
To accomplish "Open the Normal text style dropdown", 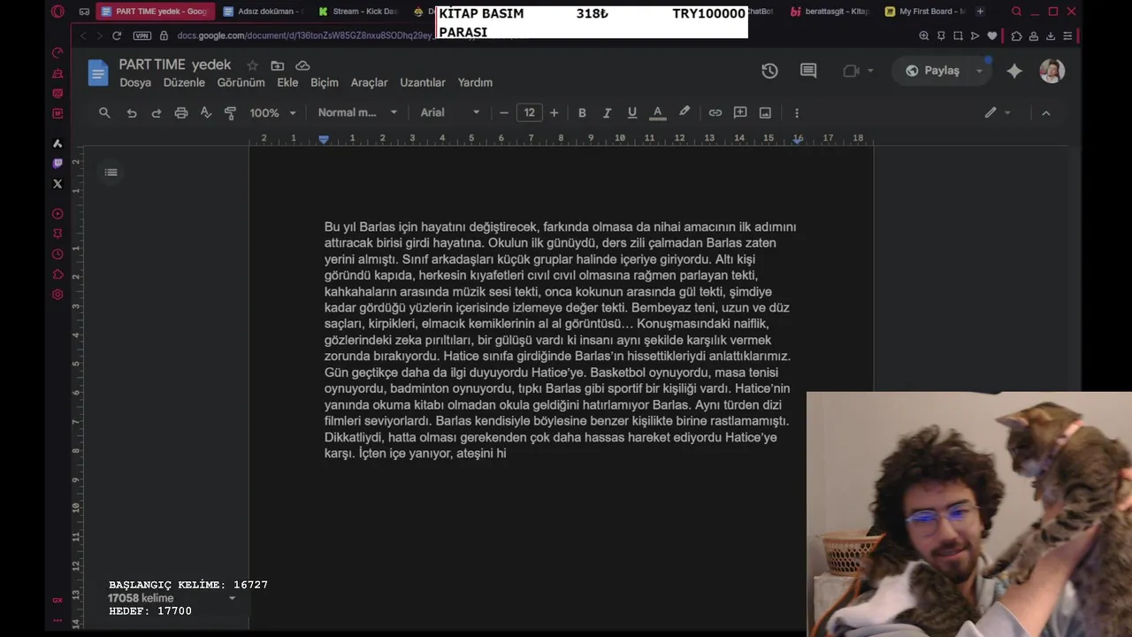I will (x=357, y=112).
